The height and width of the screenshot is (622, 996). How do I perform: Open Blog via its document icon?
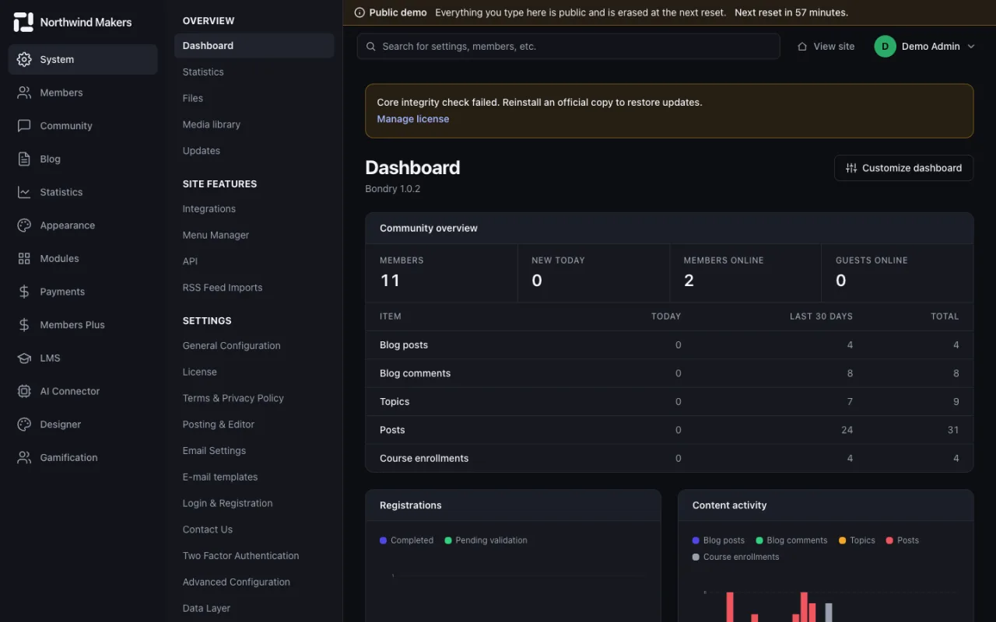point(24,159)
